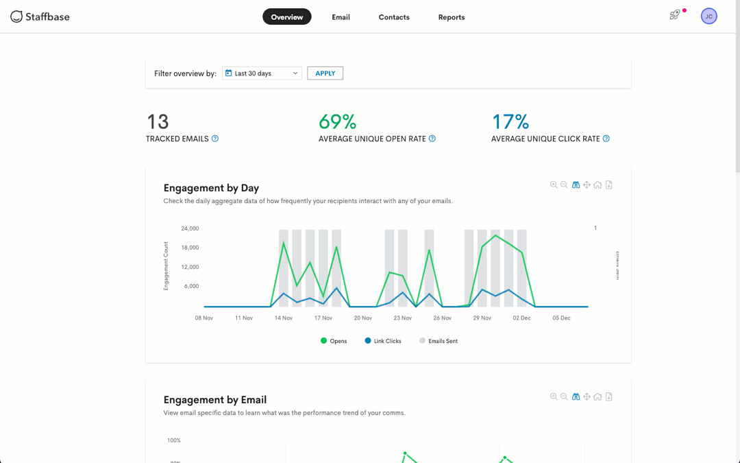
Task: Export the Engagement by Email chart using the download icon
Action: click(608, 396)
